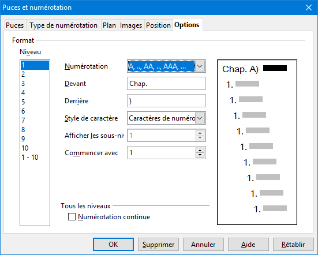This screenshot has width=318, height=255.
Task: Switch to the Position tab
Action: [158, 25]
